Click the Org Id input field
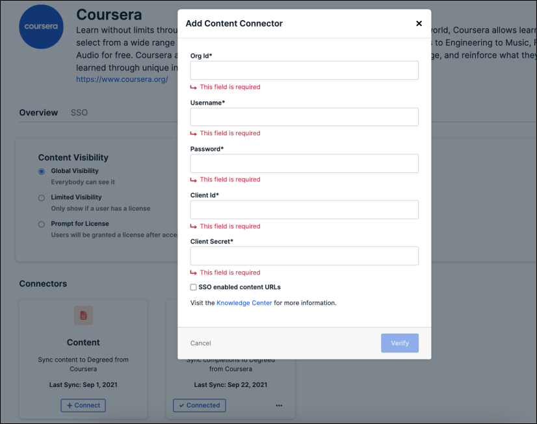537x424 pixels. click(304, 70)
